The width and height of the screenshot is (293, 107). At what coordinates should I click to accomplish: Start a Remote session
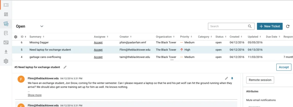tap(260, 80)
